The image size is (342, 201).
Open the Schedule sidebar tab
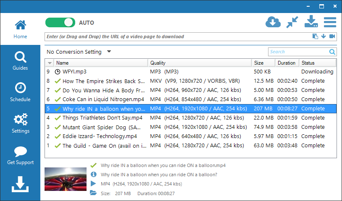20,92
